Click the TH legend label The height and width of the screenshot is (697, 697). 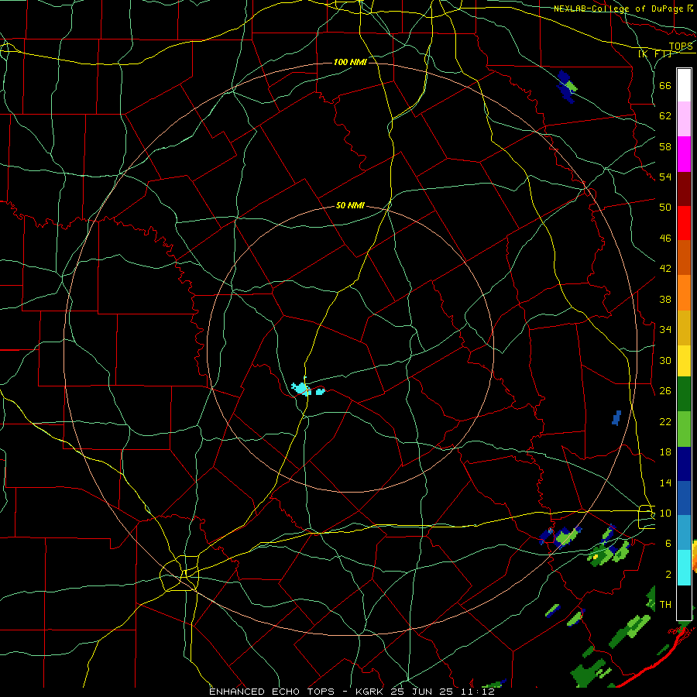665,605
